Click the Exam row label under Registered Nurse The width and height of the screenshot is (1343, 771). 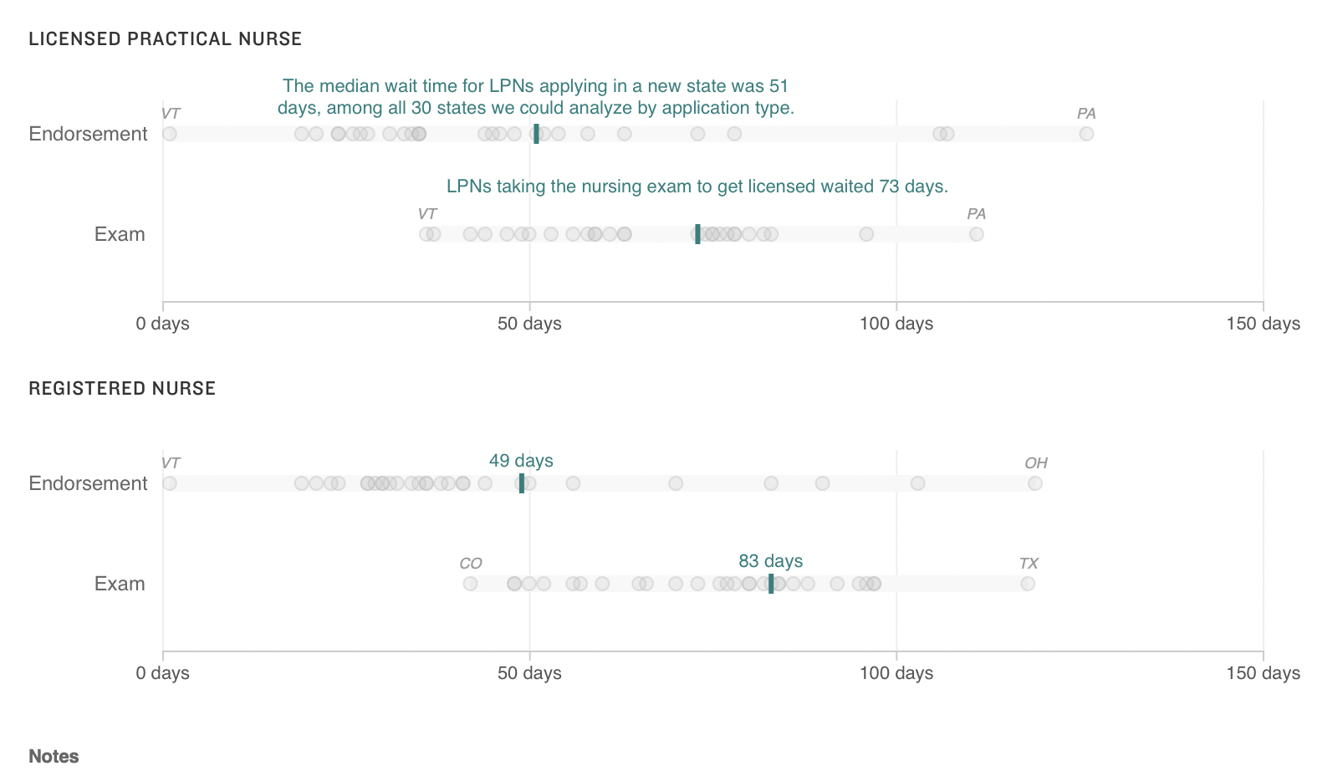pyautogui.click(x=120, y=584)
